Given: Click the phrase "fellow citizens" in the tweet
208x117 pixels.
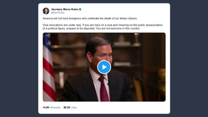Looking at the screenshot, I should (127, 18).
